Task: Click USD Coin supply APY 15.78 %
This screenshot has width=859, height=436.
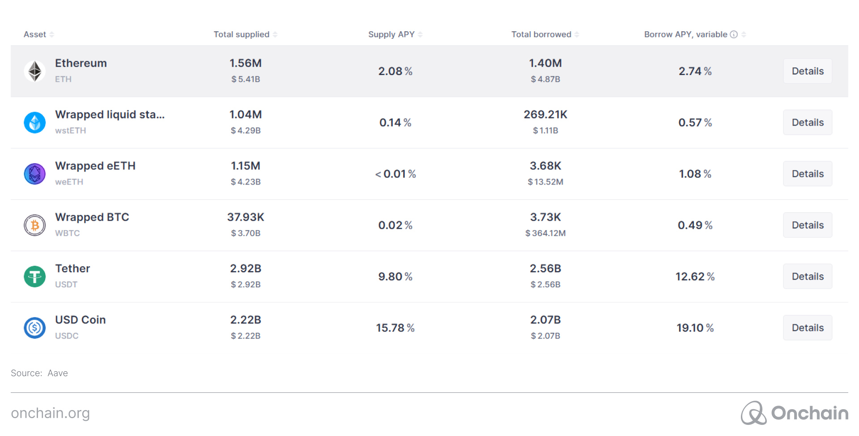Action: click(395, 328)
